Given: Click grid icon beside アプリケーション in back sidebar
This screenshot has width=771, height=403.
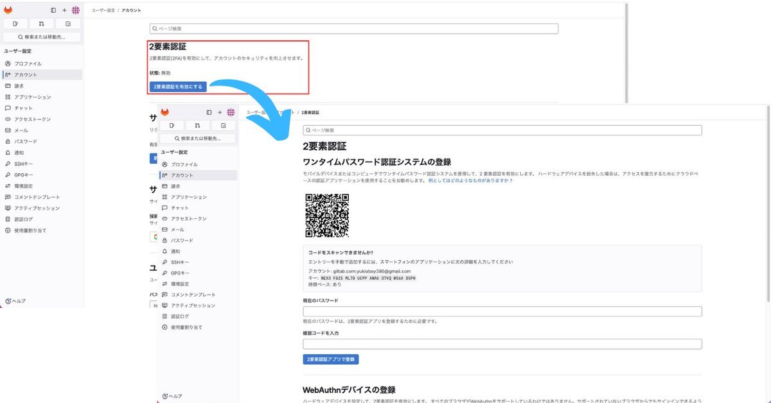Looking at the screenshot, I should (8, 97).
